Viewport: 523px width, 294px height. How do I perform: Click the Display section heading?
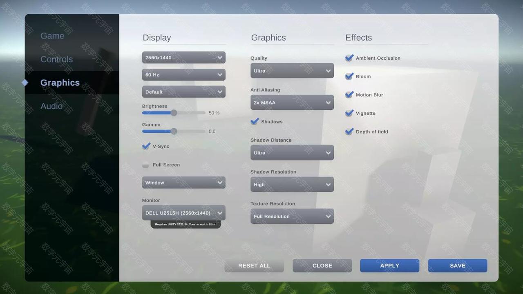click(157, 38)
